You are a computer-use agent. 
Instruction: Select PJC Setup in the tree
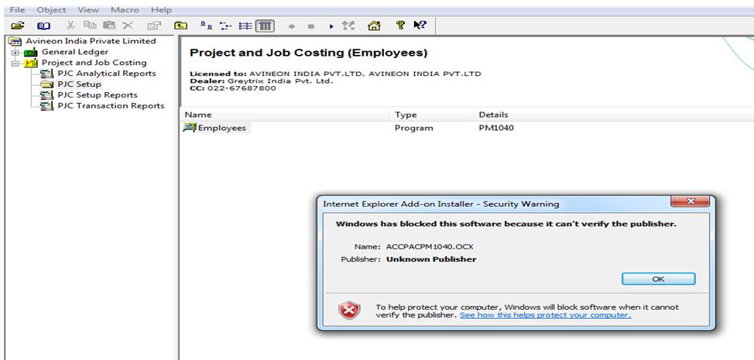click(x=79, y=84)
